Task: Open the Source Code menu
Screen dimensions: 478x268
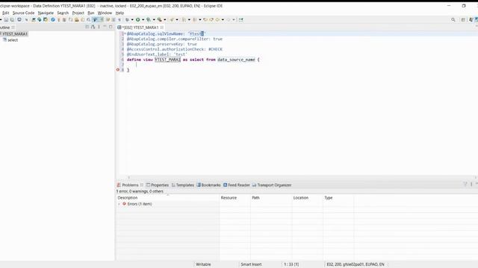Action: coord(23,13)
